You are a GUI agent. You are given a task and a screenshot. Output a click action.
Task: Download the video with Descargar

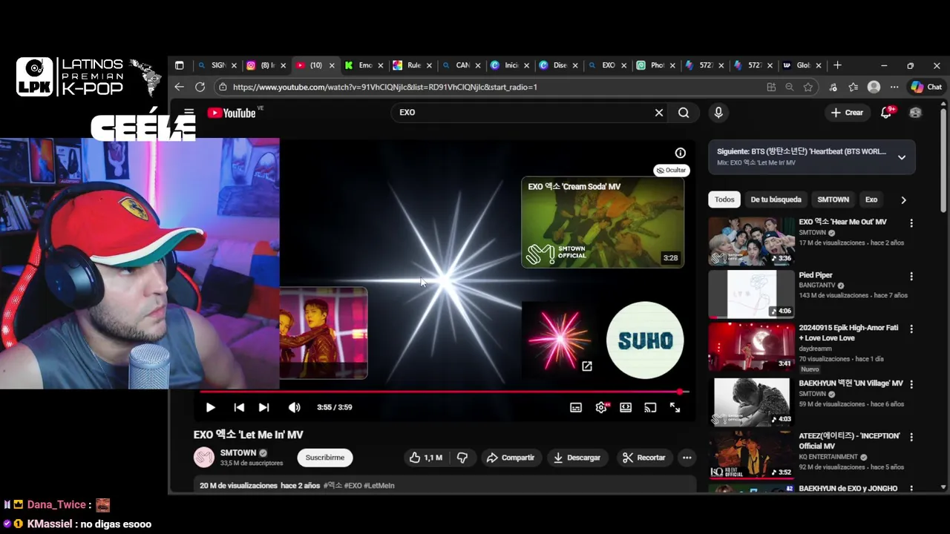577,458
